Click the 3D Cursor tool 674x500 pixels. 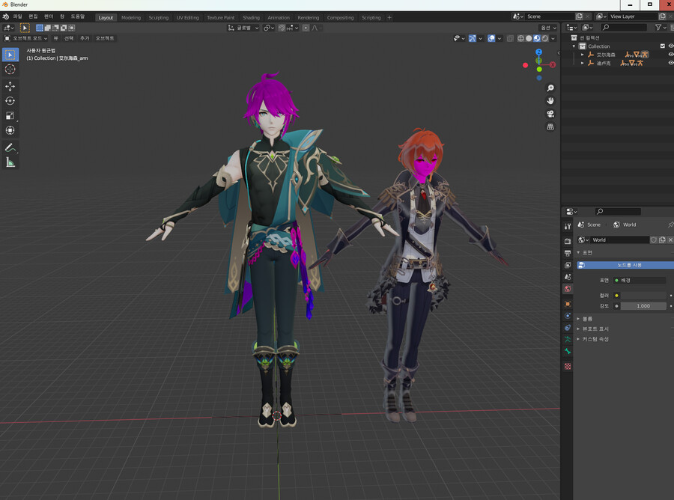coord(10,69)
